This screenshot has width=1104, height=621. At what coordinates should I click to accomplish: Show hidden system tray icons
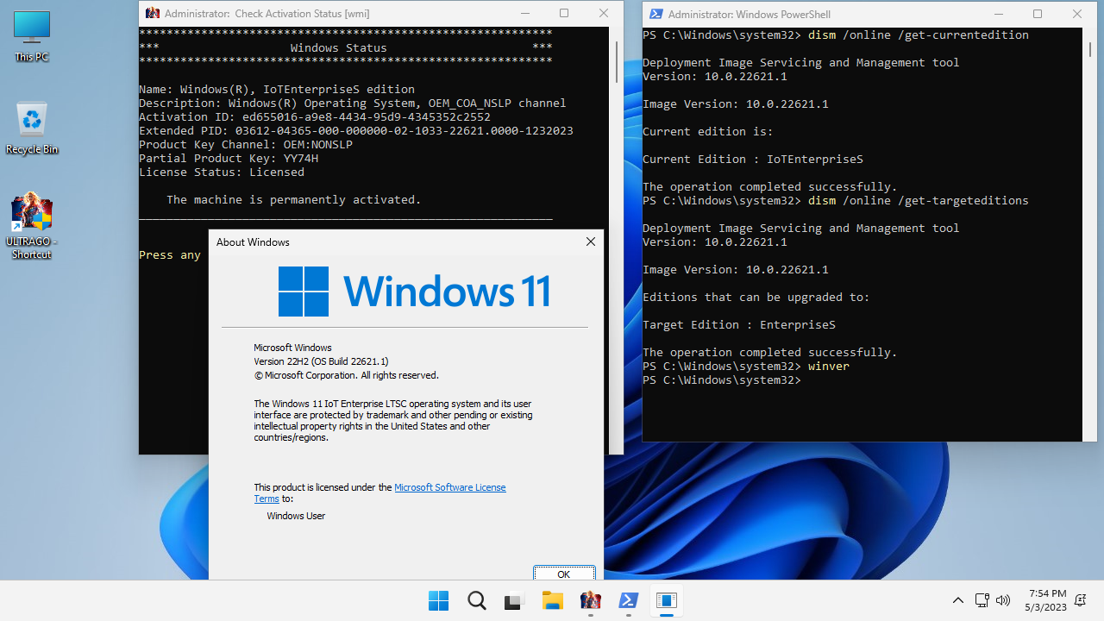click(958, 600)
